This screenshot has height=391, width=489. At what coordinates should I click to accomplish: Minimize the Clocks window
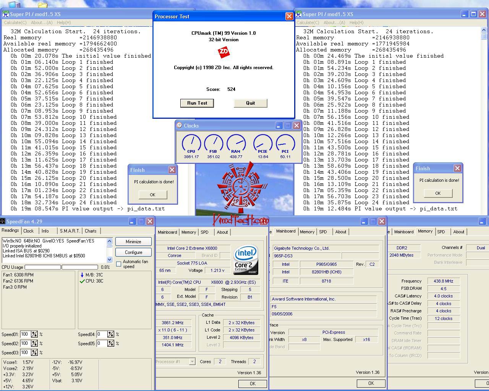point(279,126)
